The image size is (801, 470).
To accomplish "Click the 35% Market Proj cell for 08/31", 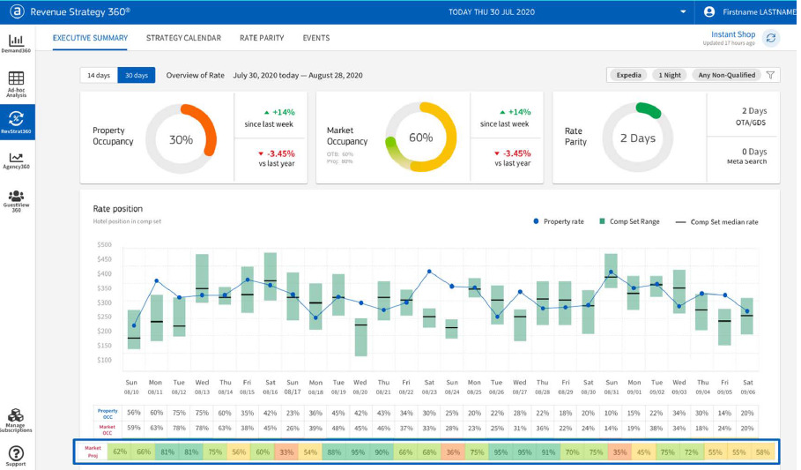I will [x=619, y=452].
